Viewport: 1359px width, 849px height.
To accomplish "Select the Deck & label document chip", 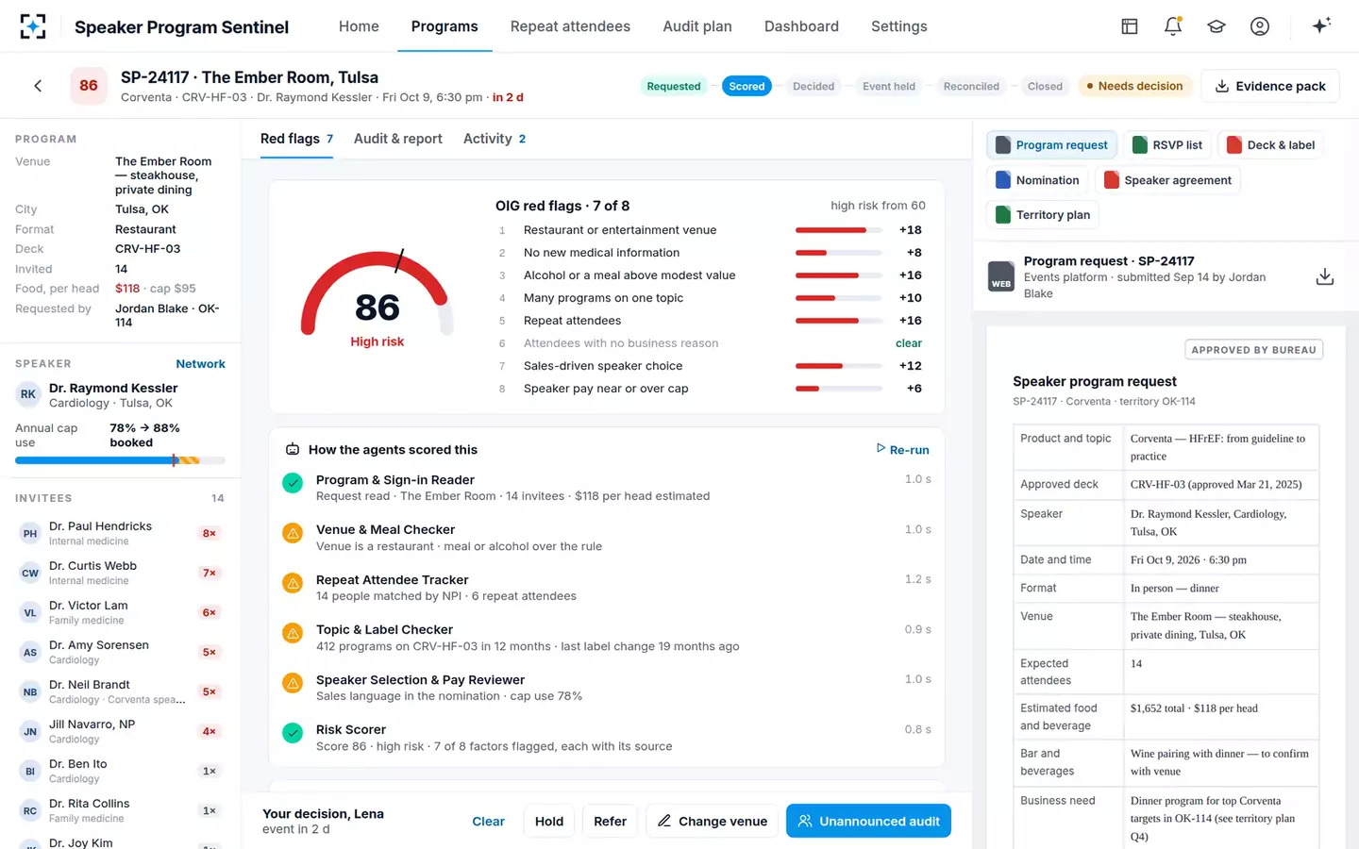I will pos(1270,145).
